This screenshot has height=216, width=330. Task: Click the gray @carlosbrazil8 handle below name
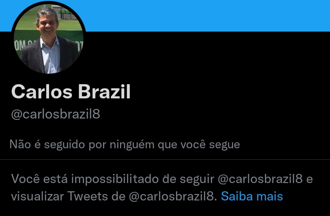(x=55, y=114)
